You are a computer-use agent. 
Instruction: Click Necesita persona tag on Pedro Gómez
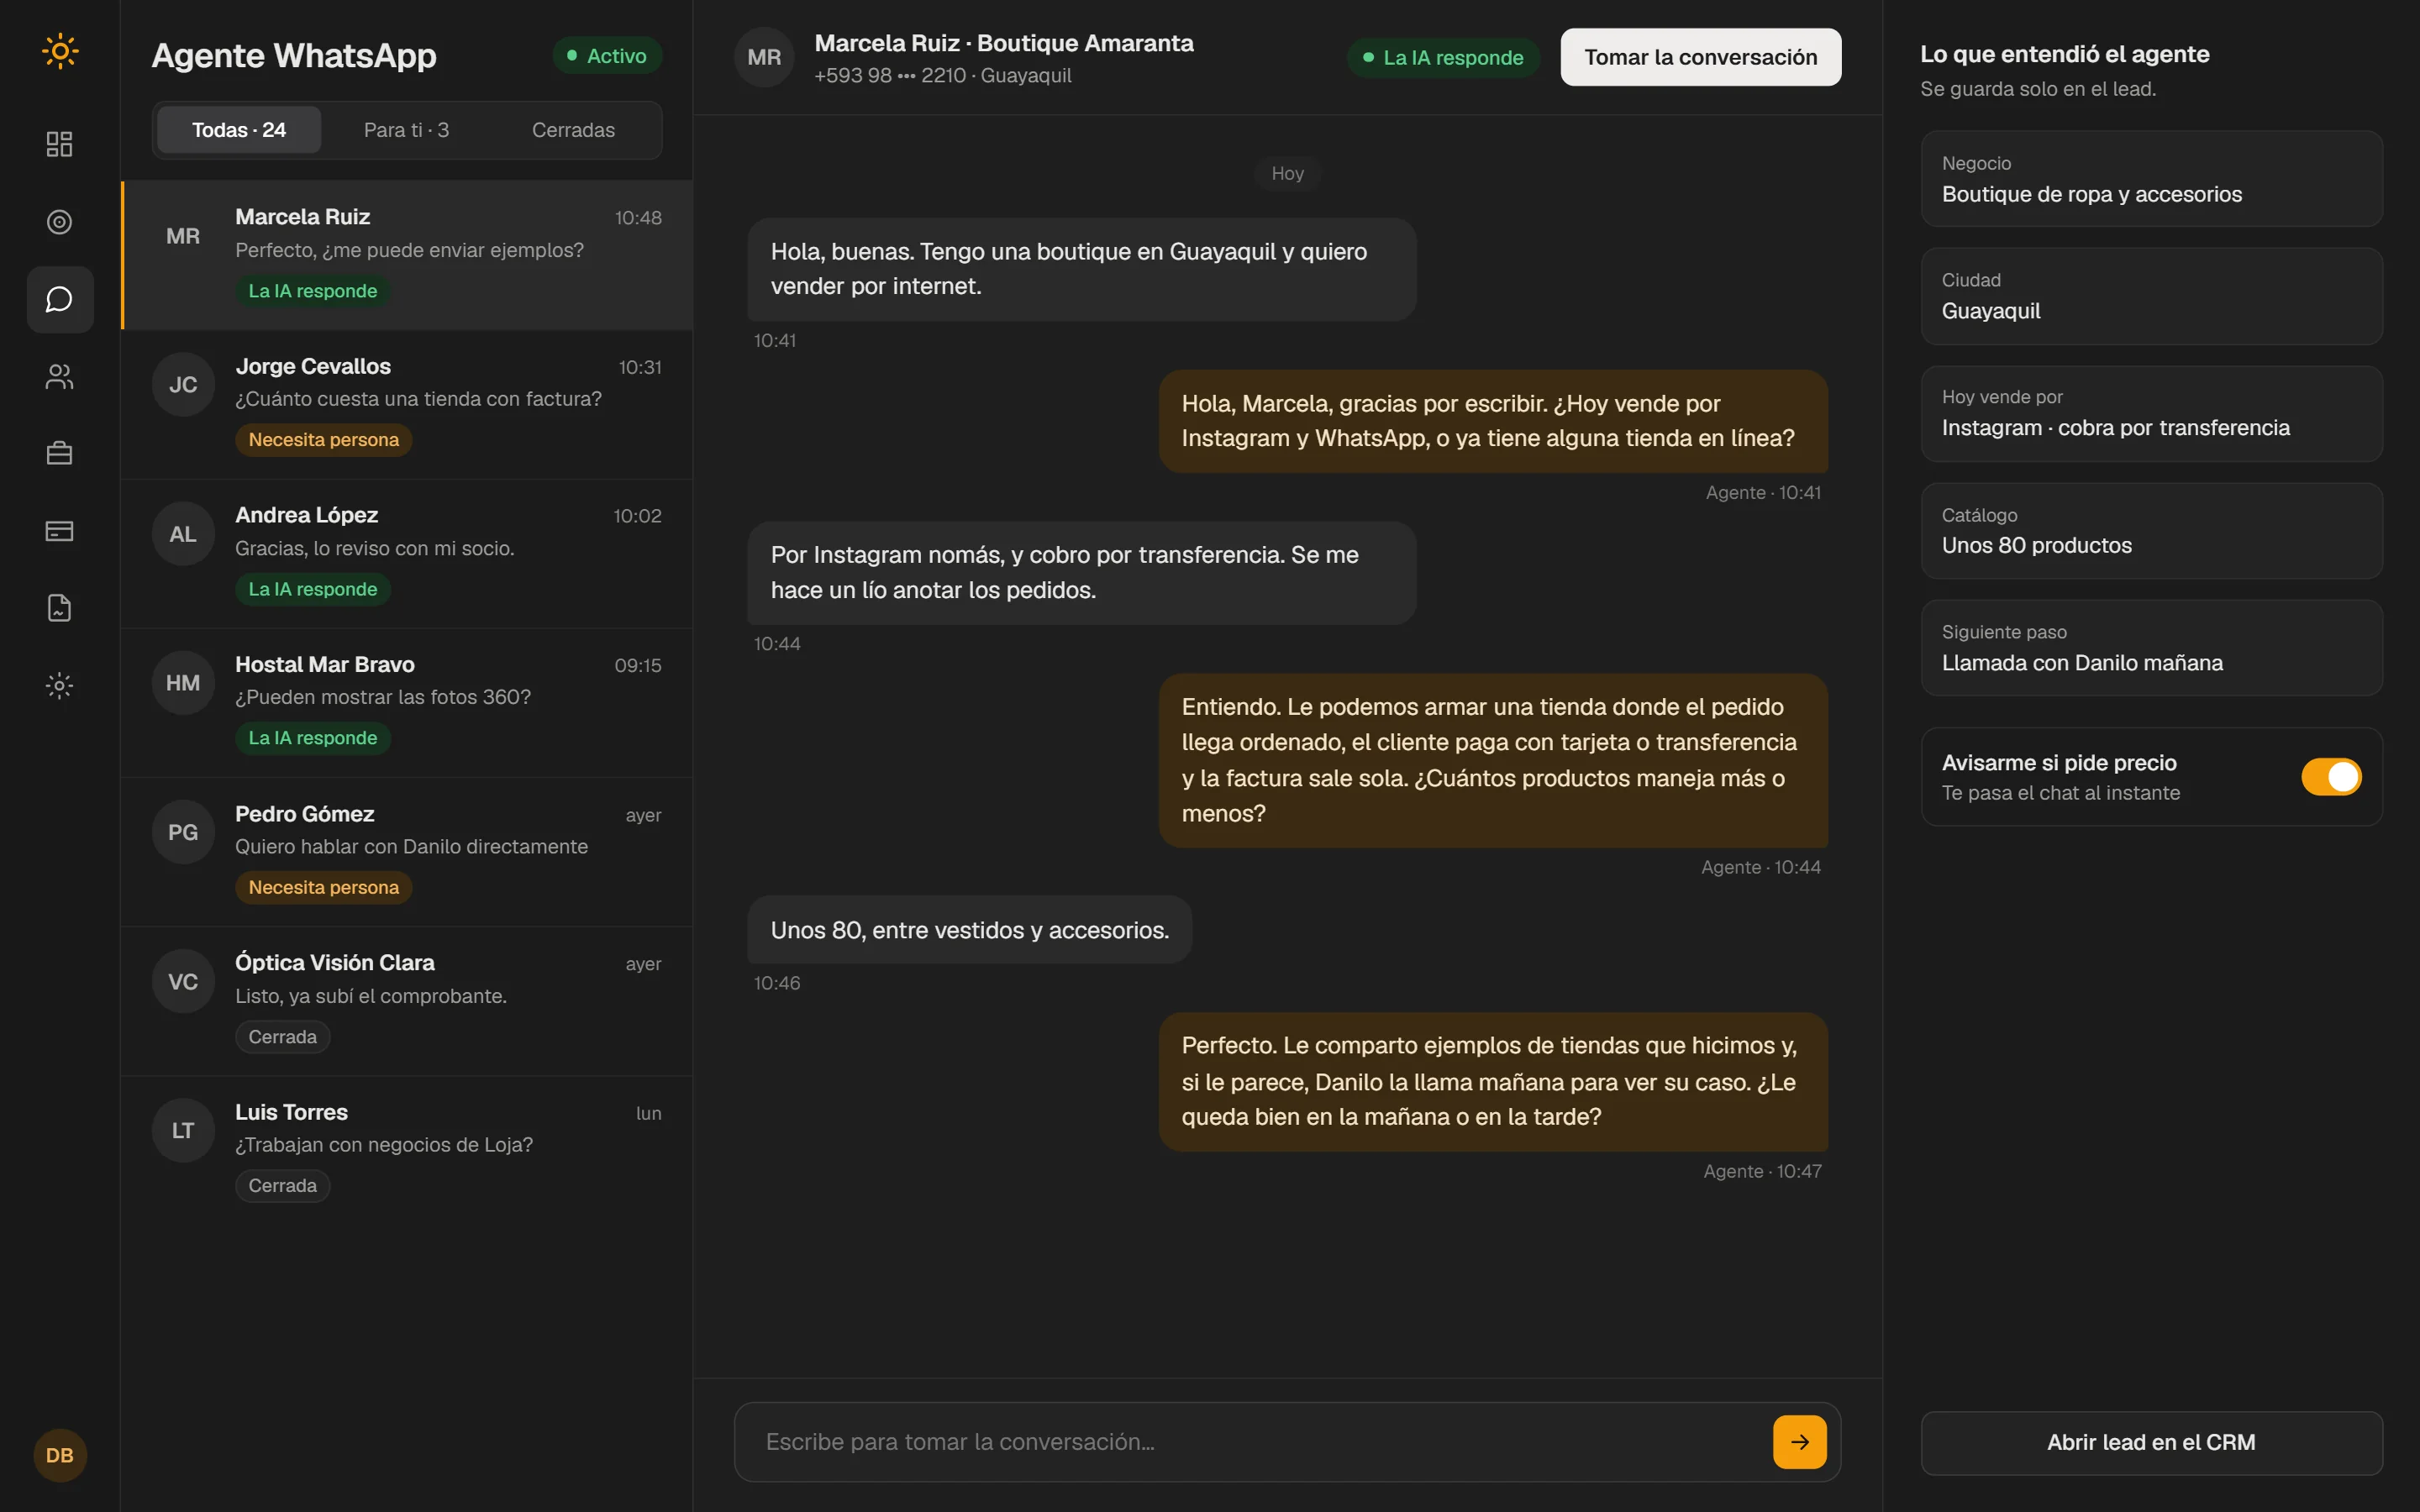point(323,888)
